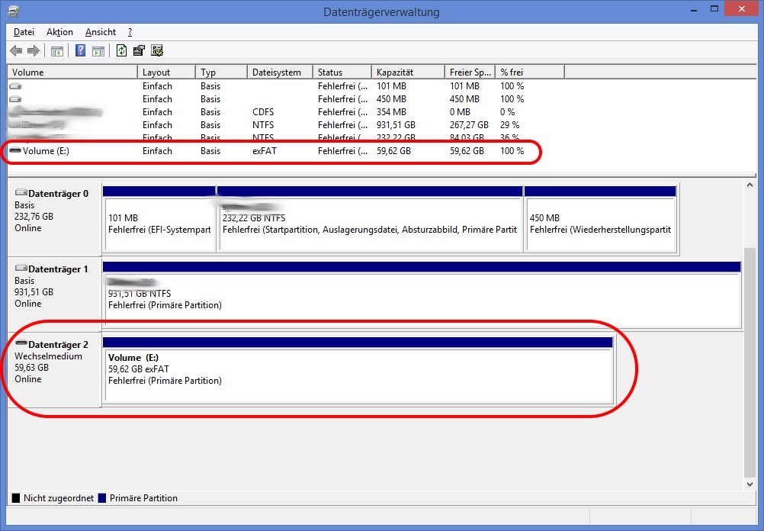The height and width of the screenshot is (531, 764).
Task: Open the Aktion menu
Action: pyautogui.click(x=59, y=32)
